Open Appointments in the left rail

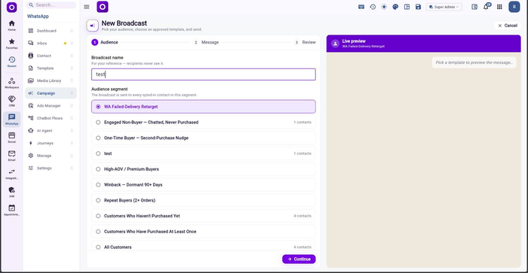(12, 211)
